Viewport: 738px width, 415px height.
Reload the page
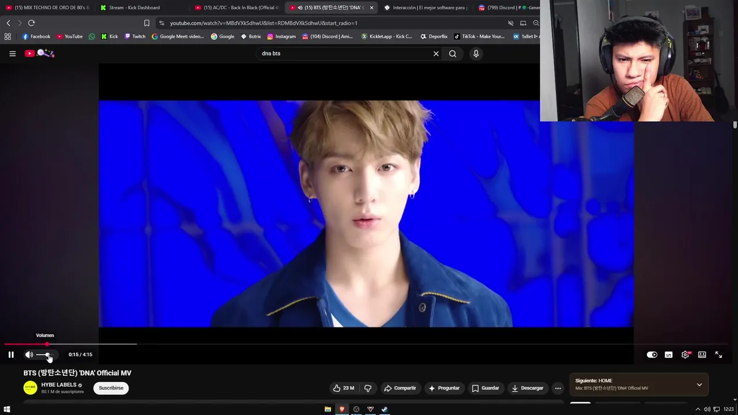[31, 23]
